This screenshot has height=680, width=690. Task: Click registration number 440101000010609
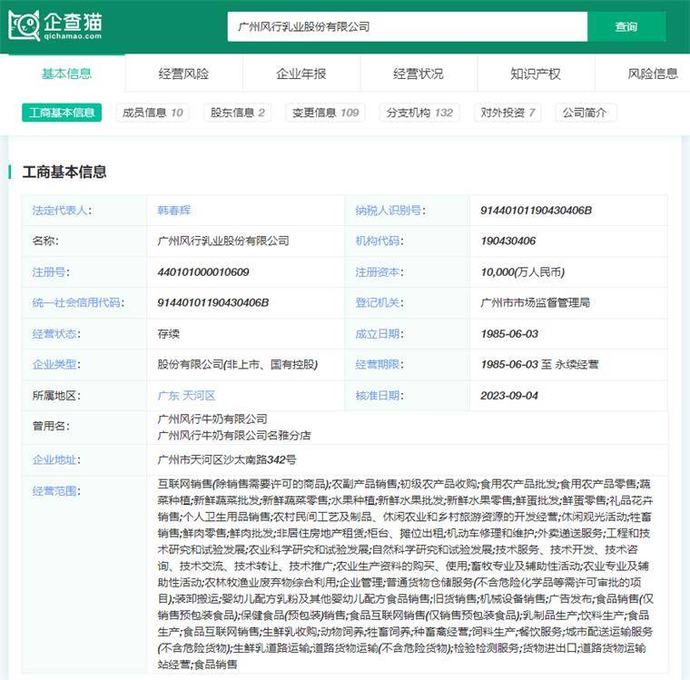point(203,272)
